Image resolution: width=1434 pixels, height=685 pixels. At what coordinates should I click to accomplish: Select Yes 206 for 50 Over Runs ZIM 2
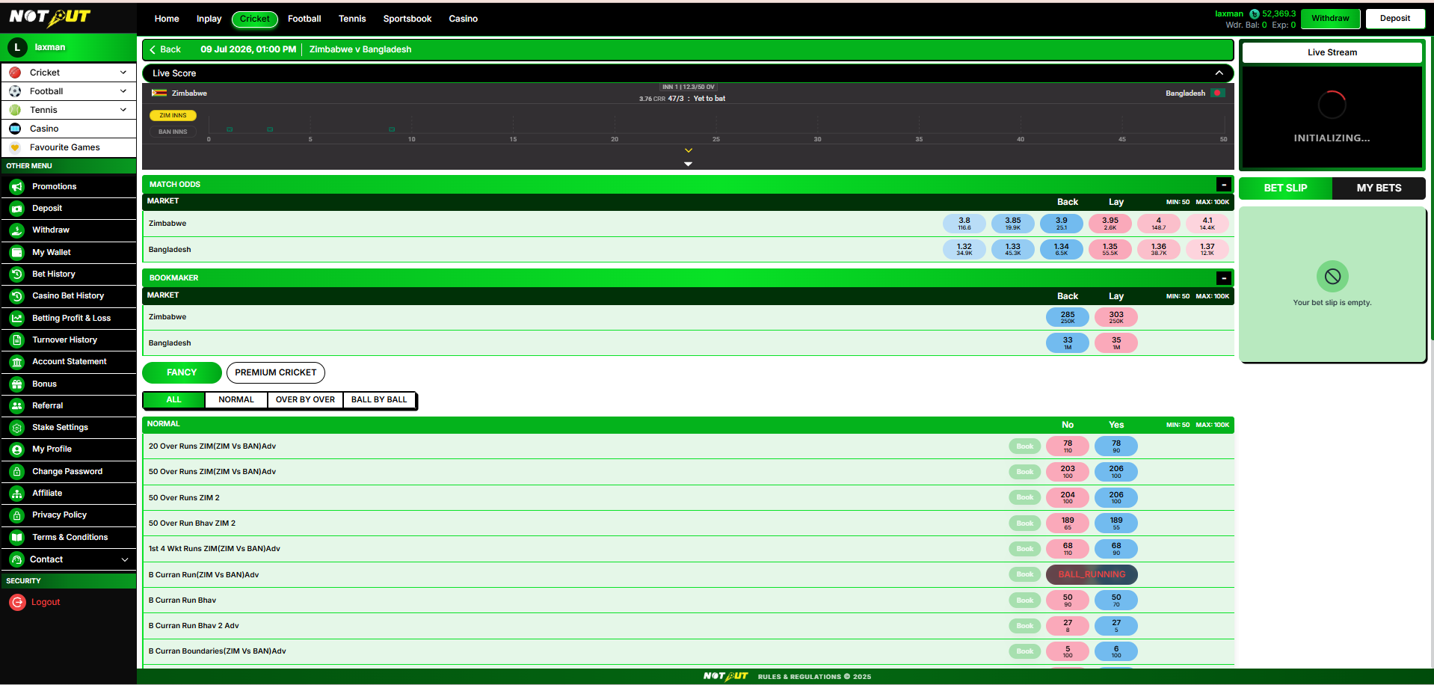click(1116, 497)
